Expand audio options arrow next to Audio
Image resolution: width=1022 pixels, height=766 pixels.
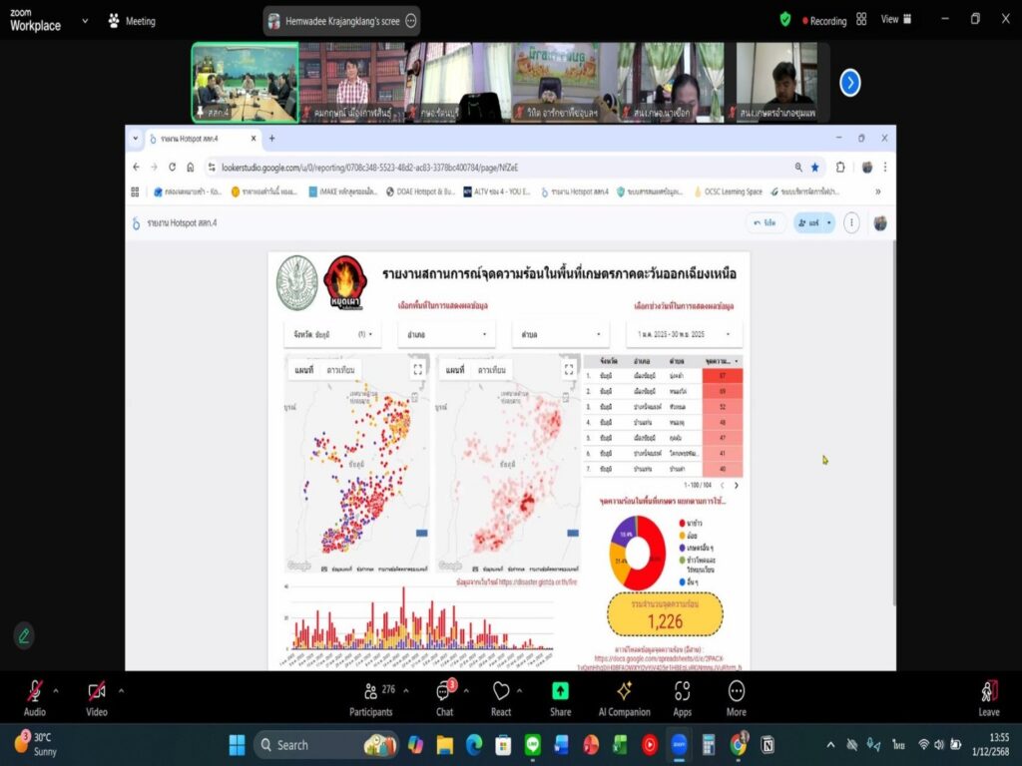(x=56, y=689)
